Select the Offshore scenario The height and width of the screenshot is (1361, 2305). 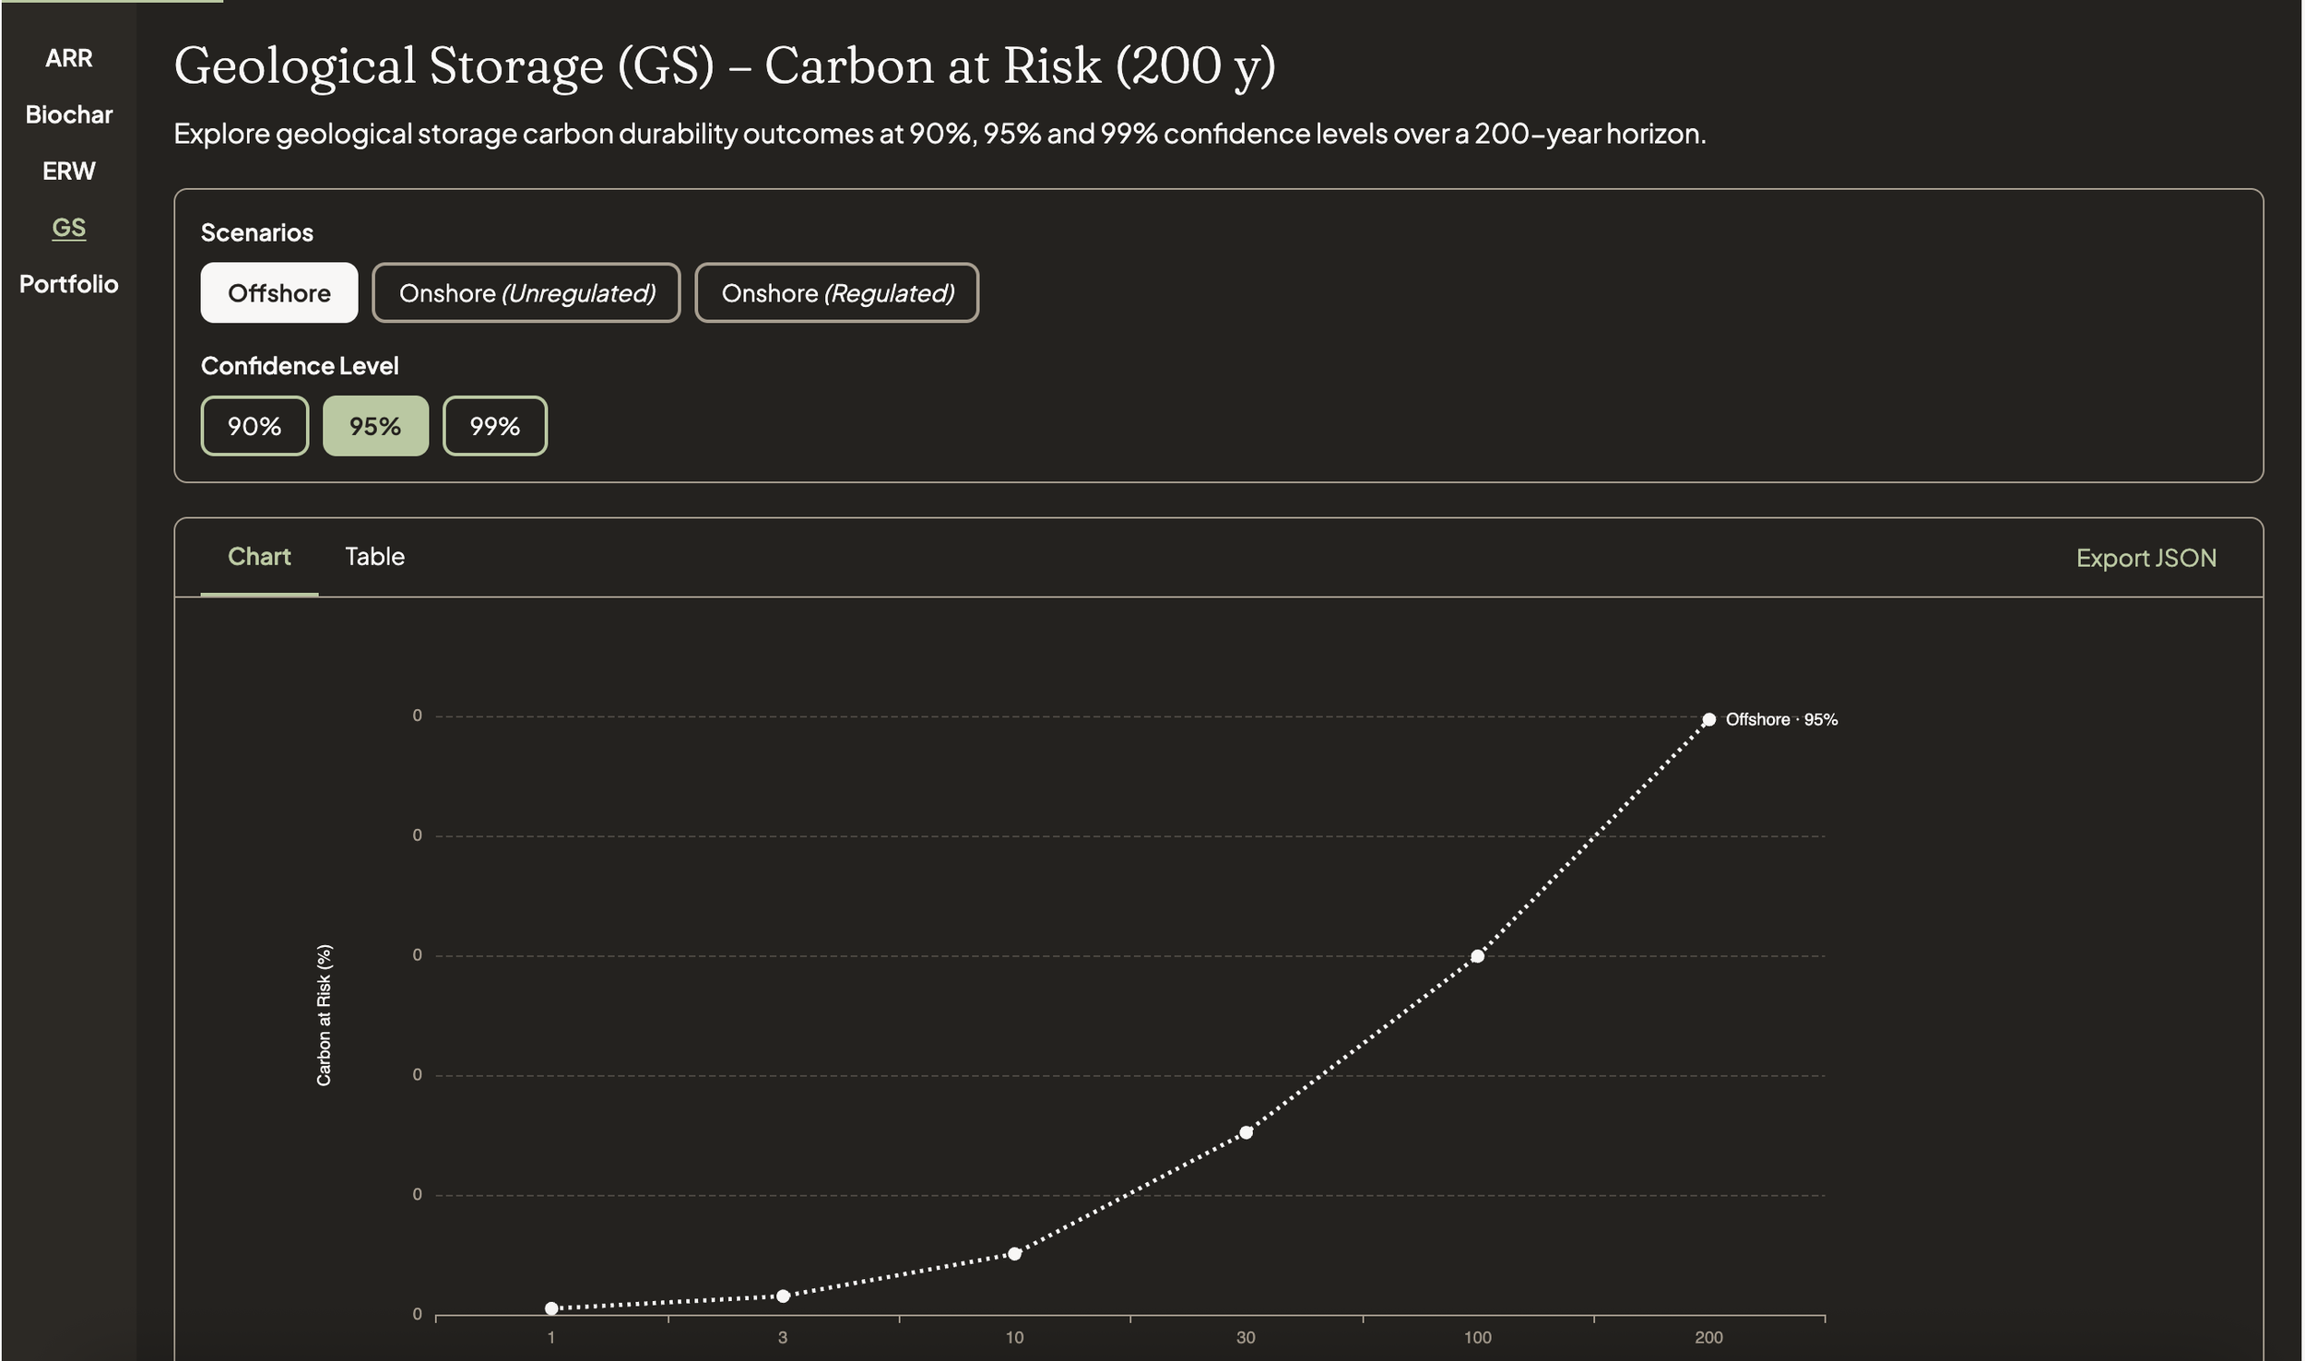point(278,292)
